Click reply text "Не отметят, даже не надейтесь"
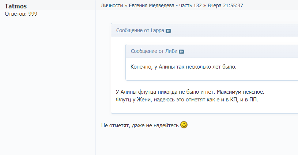Screen dimensions: 298x155 coord(140,125)
